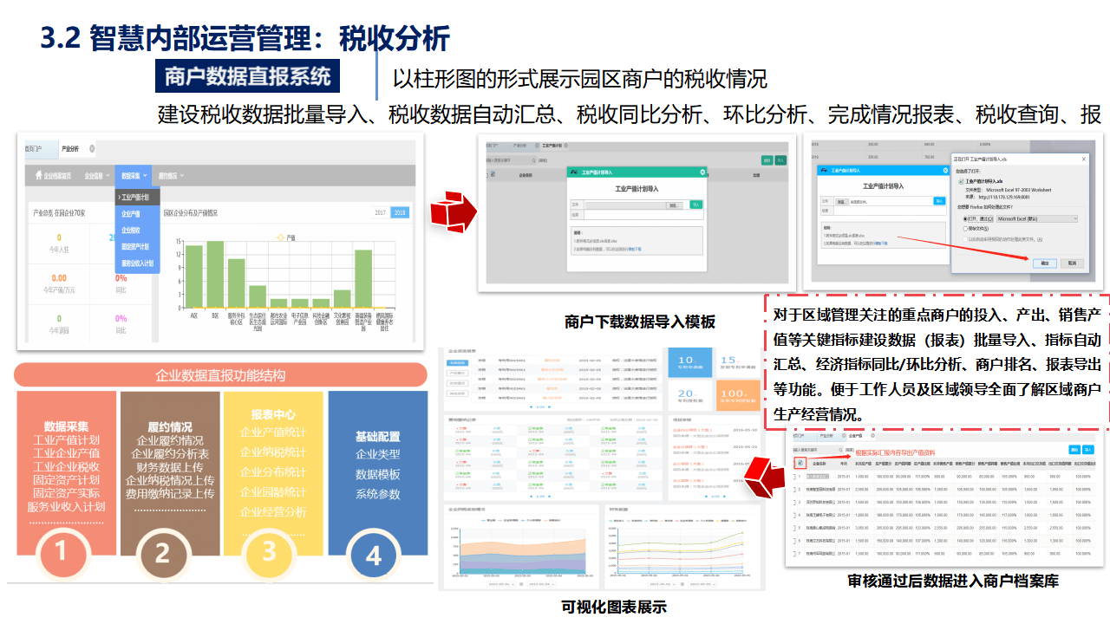Select the 保存文件 radio option

pos(965,229)
